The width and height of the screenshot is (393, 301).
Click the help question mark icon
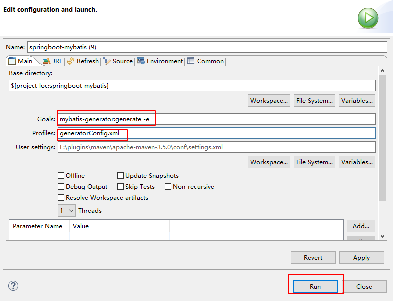pos(13,286)
